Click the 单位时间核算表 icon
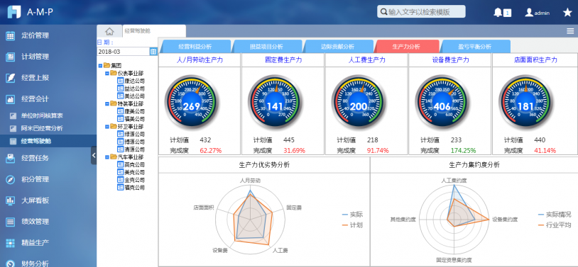 tap(13, 116)
